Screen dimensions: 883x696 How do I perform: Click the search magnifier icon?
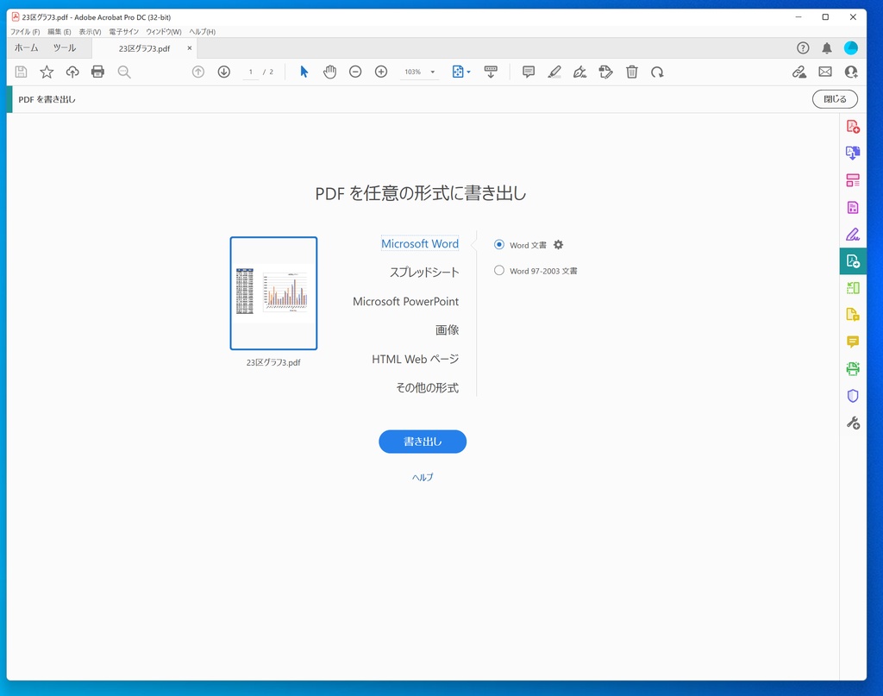click(x=124, y=72)
